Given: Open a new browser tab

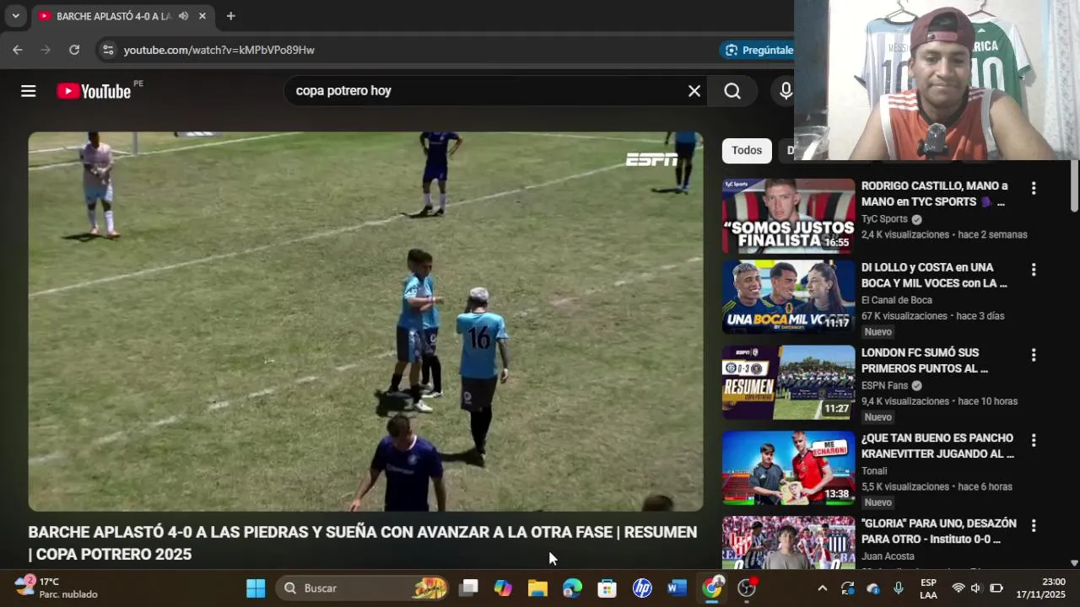Looking at the screenshot, I should tap(230, 16).
